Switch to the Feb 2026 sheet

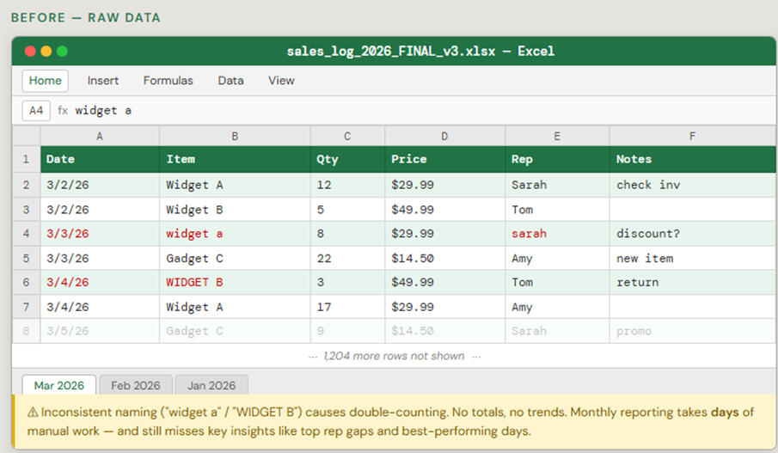[x=136, y=386]
